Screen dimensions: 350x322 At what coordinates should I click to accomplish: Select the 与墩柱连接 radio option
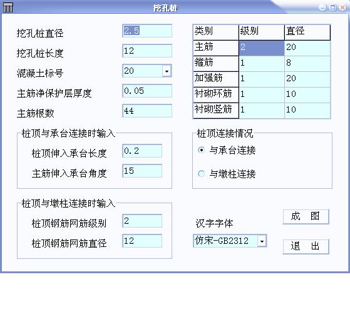coord(202,173)
